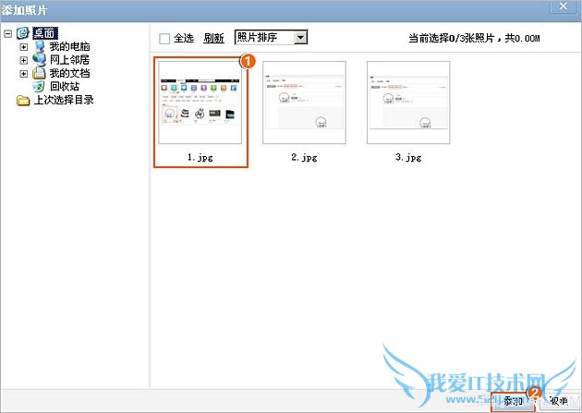The height and width of the screenshot is (413, 582).
Task: Expand the 我的文档 tree node
Action: 24,74
